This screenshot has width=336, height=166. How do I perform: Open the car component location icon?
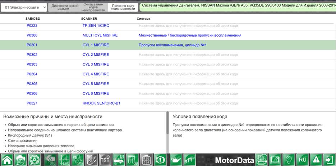(119, 160)
